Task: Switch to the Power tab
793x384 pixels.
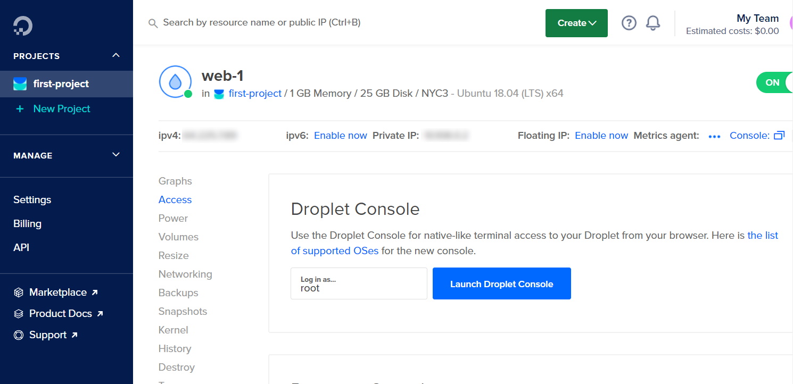Action: pyautogui.click(x=173, y=219)
